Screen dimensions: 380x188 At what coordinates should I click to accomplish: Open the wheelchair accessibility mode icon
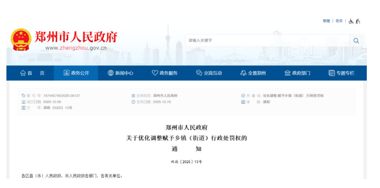(x=351, y=21)
